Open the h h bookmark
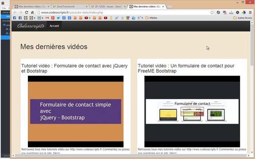This screenshot has height=159, width=255. coord(140,18)
